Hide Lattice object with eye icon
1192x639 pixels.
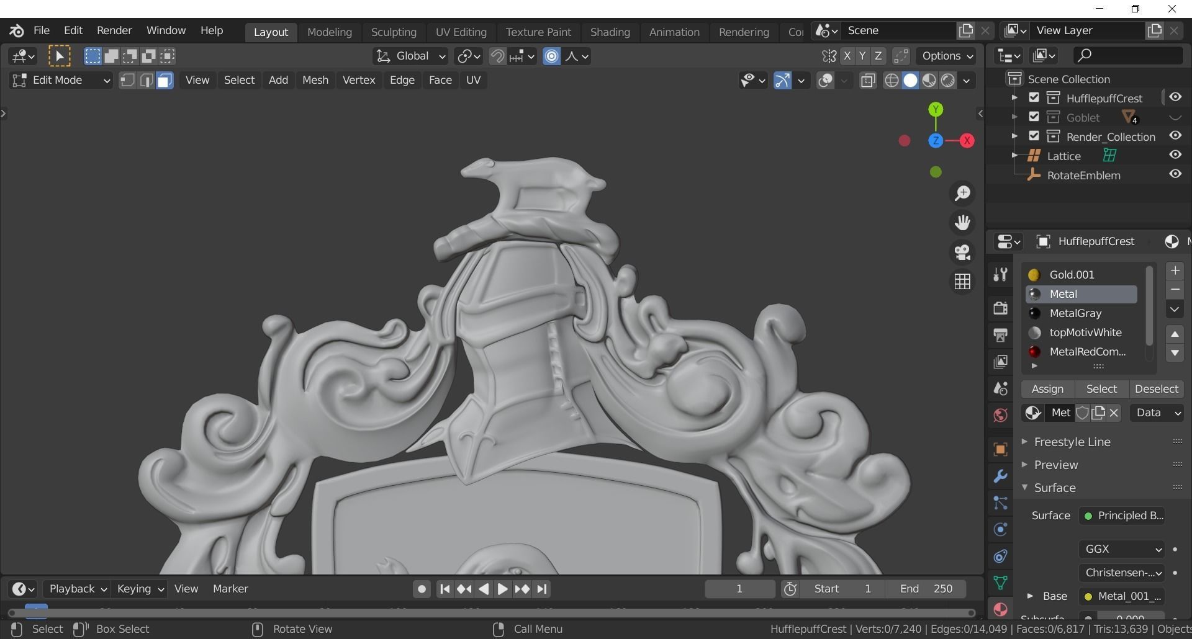tap(1175, 155)
